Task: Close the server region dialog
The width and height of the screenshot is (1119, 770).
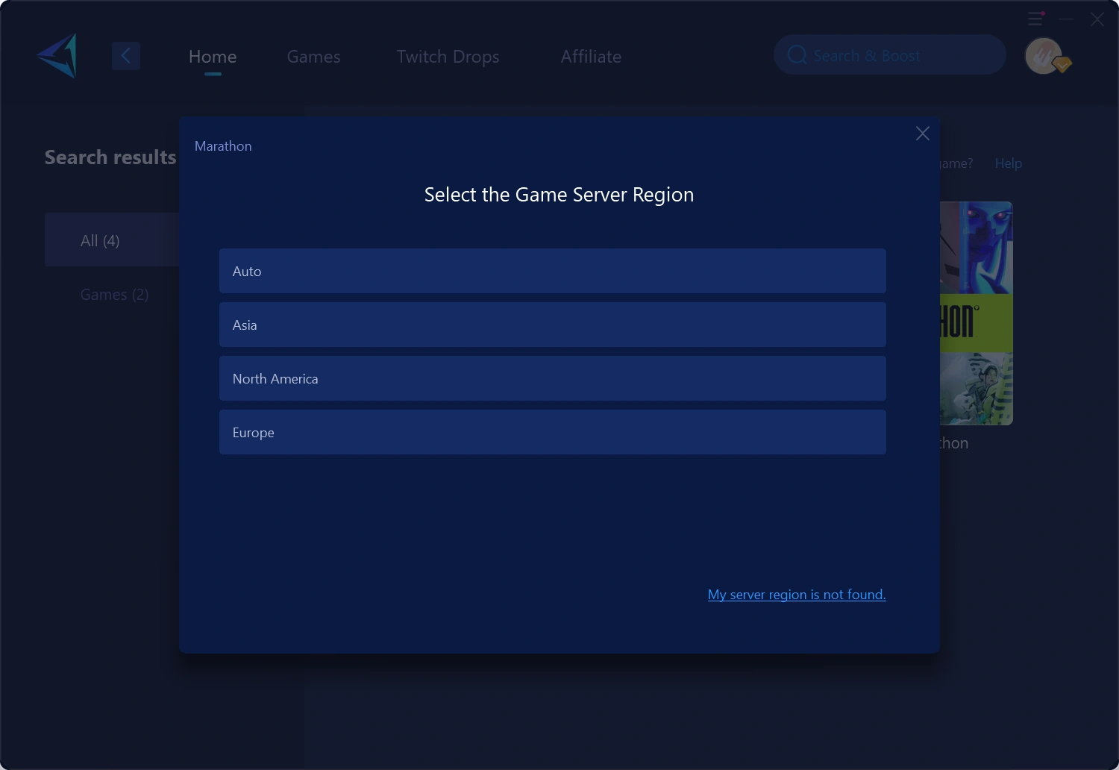Action: pyautogui.click(x=922, y=134)
